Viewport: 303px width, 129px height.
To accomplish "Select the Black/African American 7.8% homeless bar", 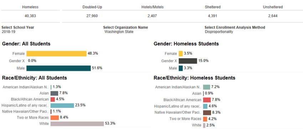I will (x=207, y=100).
